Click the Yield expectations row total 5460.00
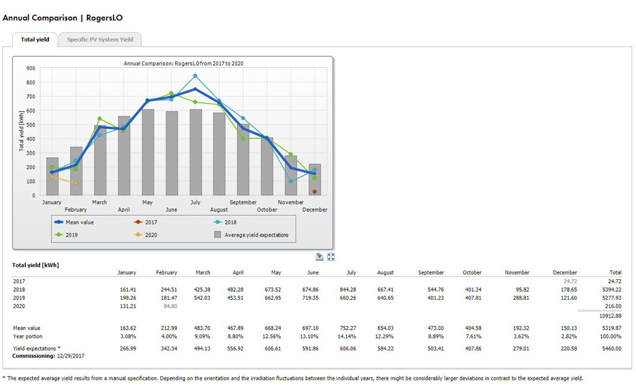 tap(610, 349)
